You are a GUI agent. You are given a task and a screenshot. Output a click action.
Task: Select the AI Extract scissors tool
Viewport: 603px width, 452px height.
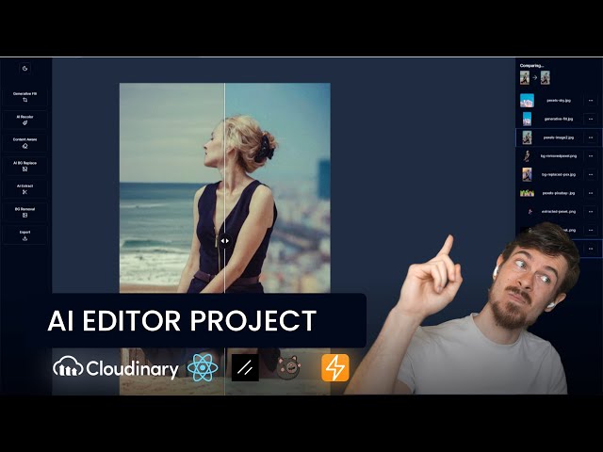click(25, 189)
